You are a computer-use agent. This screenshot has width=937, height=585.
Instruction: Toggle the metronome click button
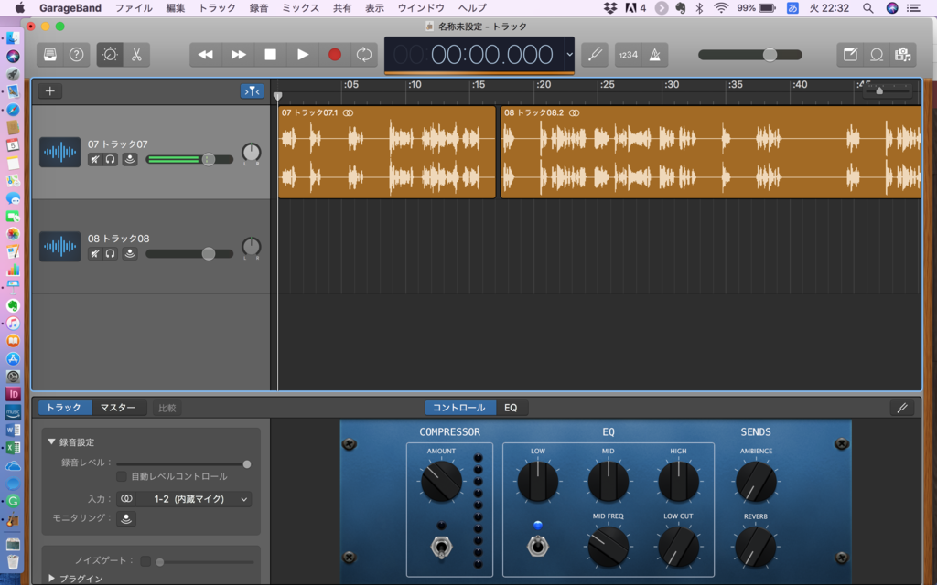tap(655, 55)
